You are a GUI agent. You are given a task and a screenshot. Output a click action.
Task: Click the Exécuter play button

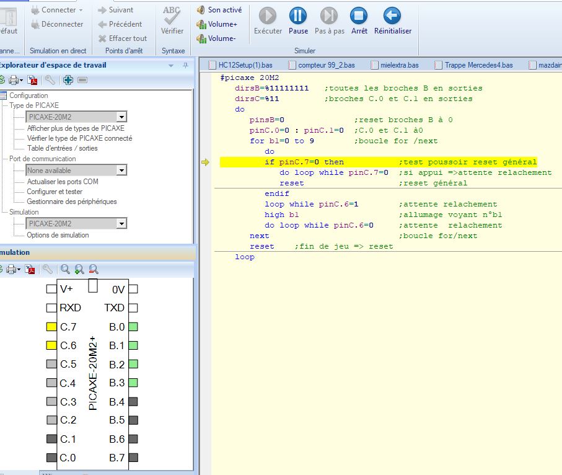pos(268,16)
